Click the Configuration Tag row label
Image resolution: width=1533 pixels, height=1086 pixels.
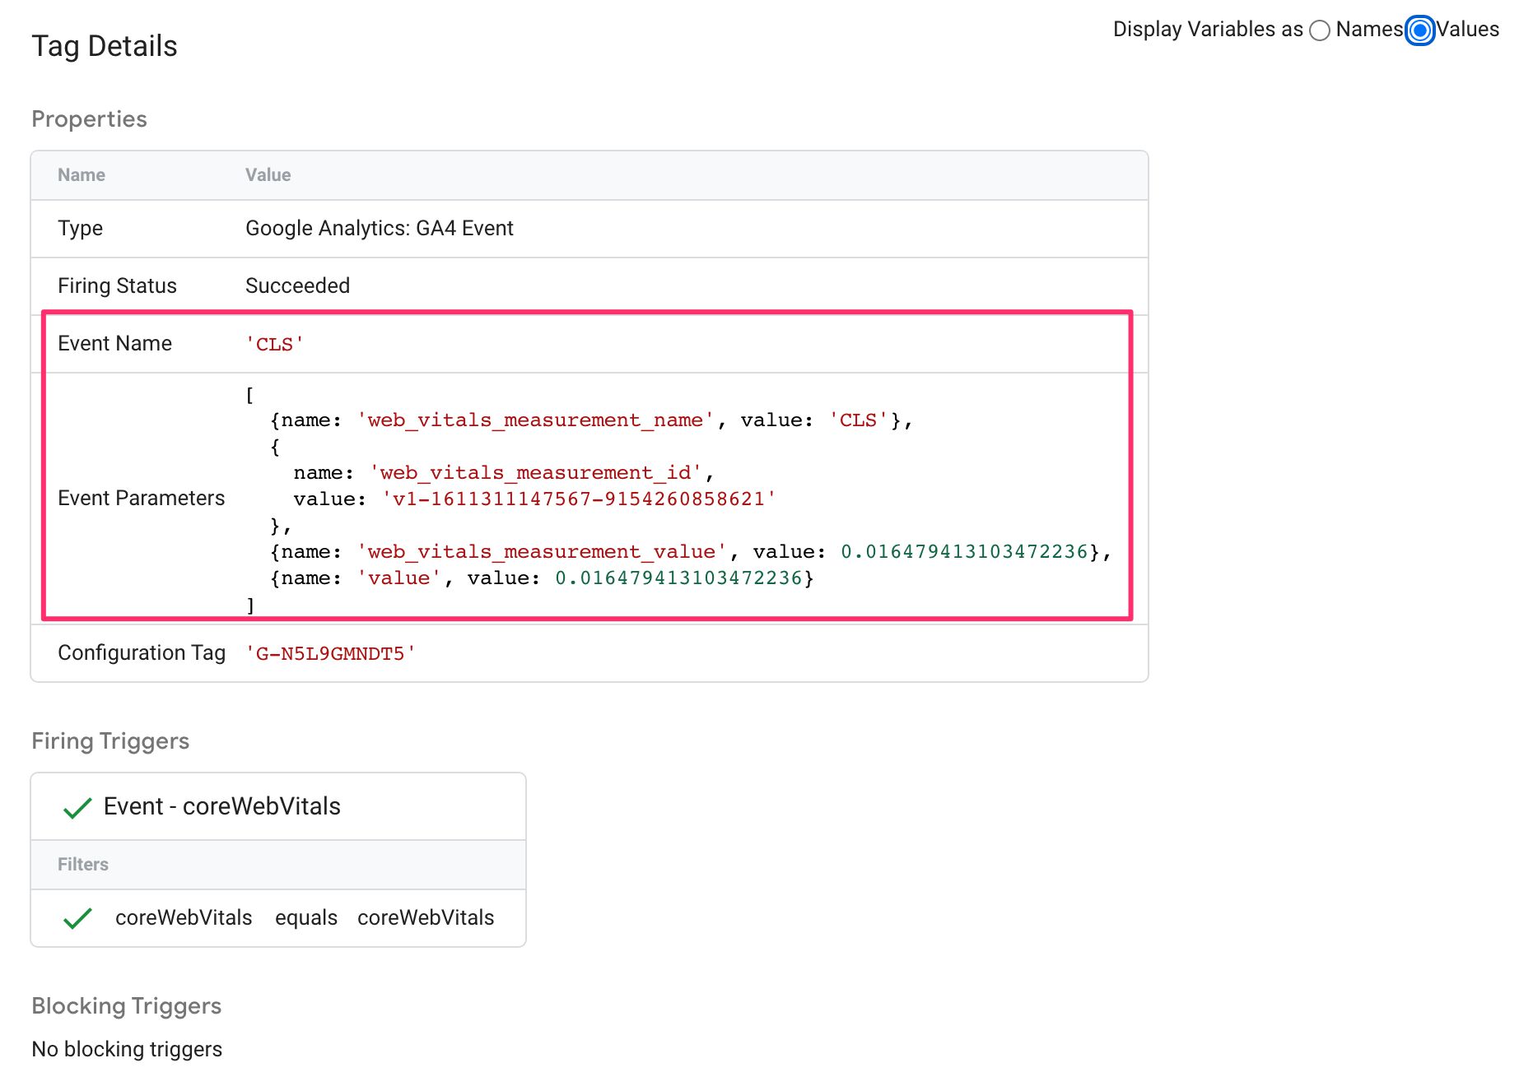coord(142,653)
